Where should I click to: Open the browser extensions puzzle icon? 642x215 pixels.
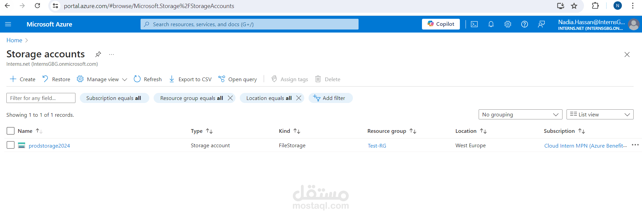pos(595,6)
